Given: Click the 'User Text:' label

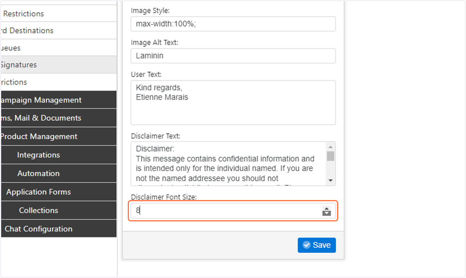Looking at the screenshot, I should click(146, 74).
